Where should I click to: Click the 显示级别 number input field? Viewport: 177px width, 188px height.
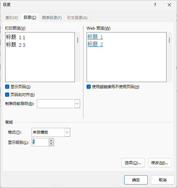[x=40, y=142]
